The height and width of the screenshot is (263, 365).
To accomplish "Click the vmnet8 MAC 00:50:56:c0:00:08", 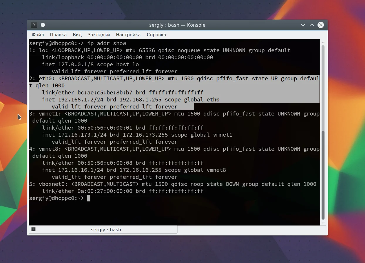I will pos(105,163).
